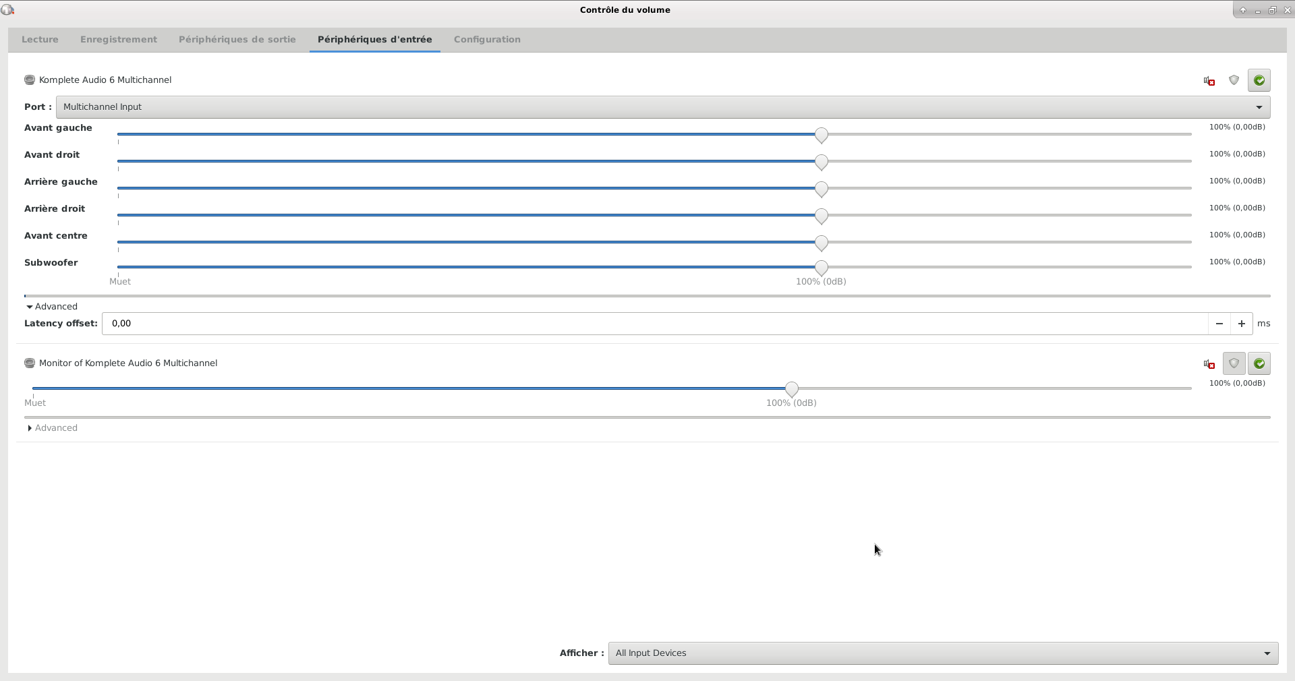Click the Arrière gauche volume slider handle
1295x681 pixels.
click(x=821, y=189)
